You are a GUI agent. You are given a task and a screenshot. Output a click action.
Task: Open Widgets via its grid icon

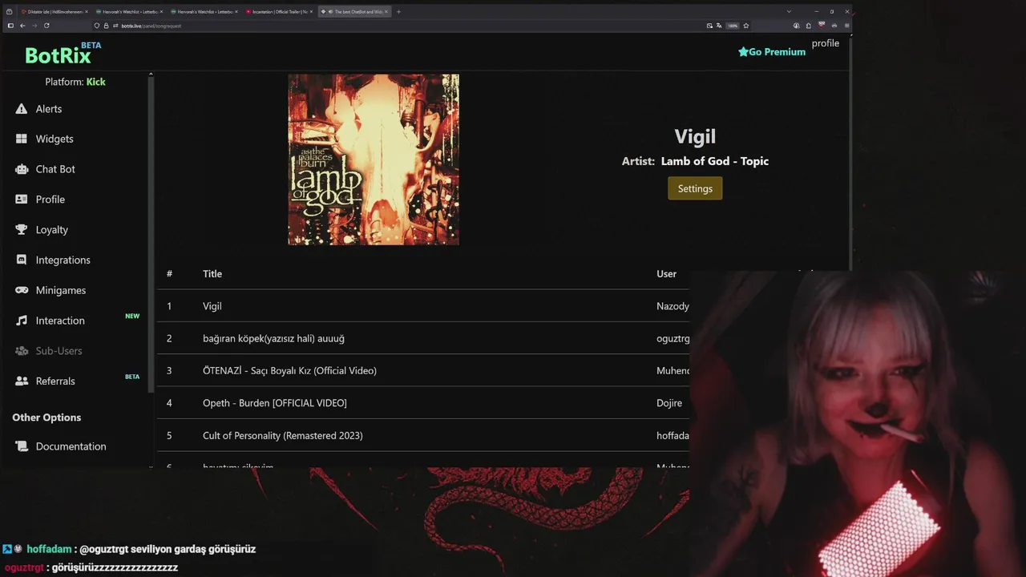22,139
